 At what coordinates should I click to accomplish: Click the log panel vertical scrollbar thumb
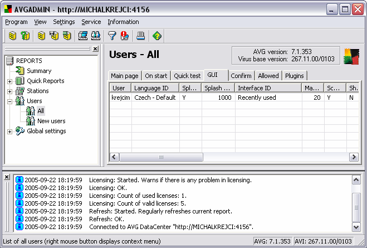click(356, 207)
